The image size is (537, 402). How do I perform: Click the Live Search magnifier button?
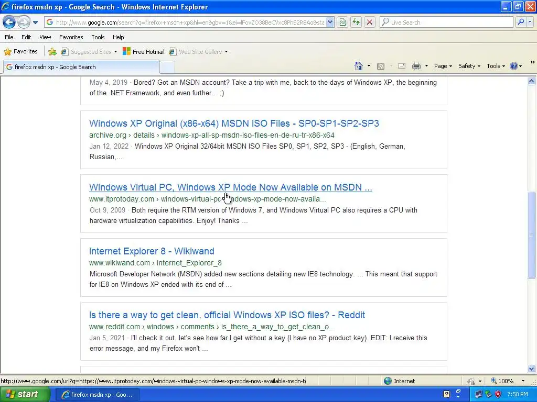[x=521, y=22]
